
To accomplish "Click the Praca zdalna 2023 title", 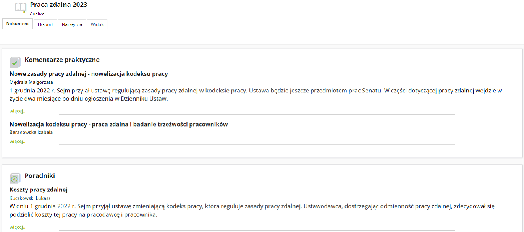I will coord(58,5).
